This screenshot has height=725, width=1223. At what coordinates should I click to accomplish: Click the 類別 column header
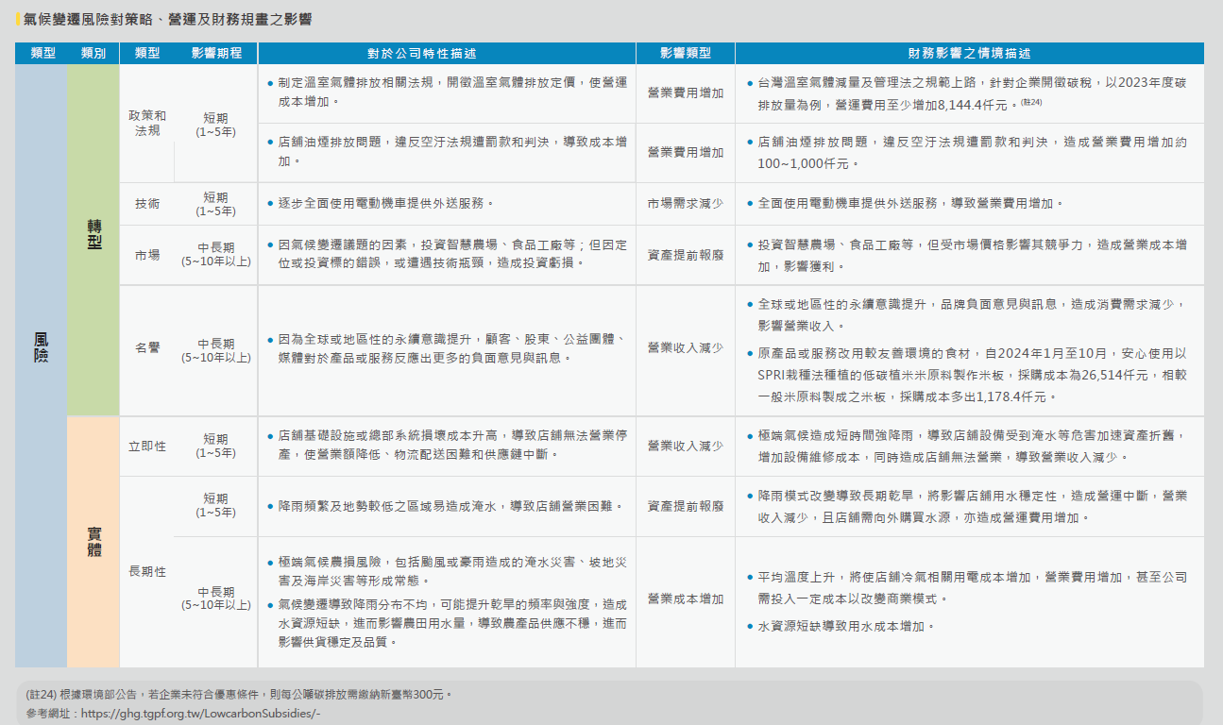(x=93, y=53)
